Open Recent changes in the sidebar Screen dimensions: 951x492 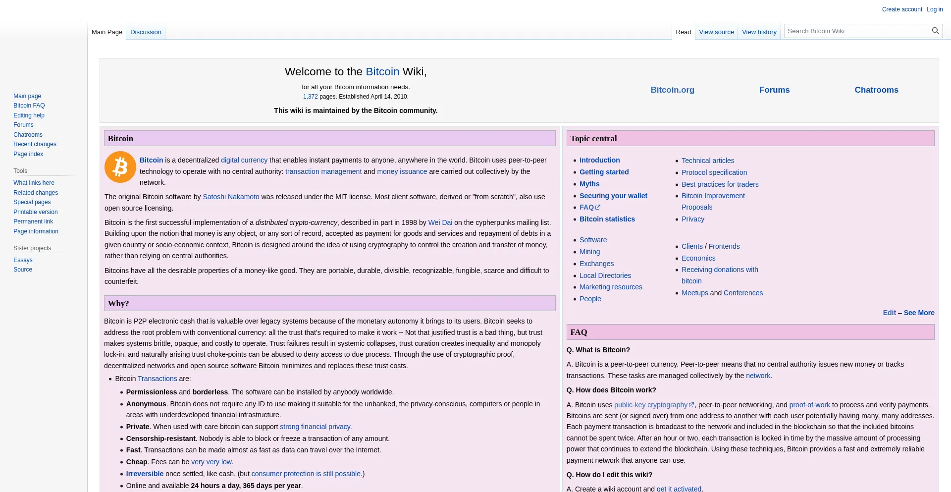[x=35, y=144]
